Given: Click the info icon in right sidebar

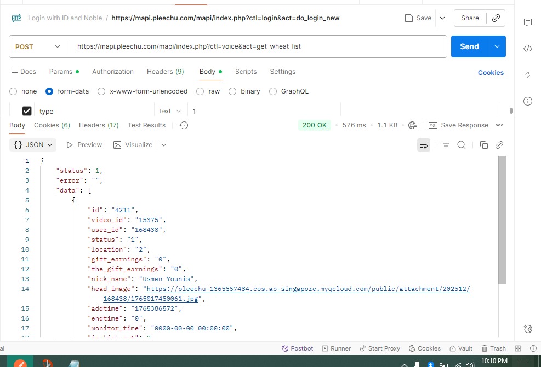Looking at the screenshot, I should click(x=528, y=101).
